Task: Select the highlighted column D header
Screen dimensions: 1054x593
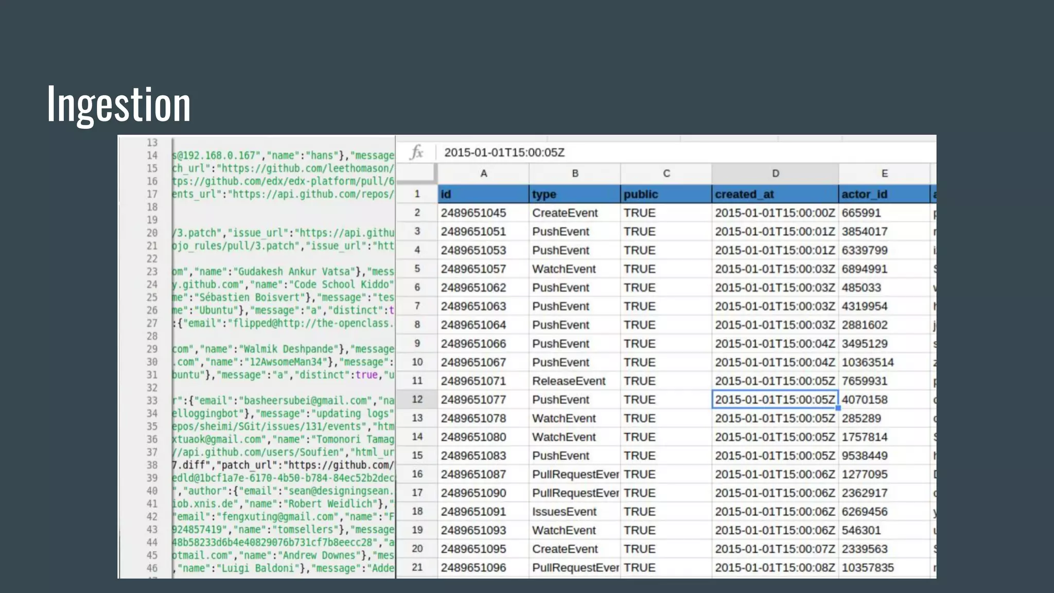Action: tap(775, 173)
